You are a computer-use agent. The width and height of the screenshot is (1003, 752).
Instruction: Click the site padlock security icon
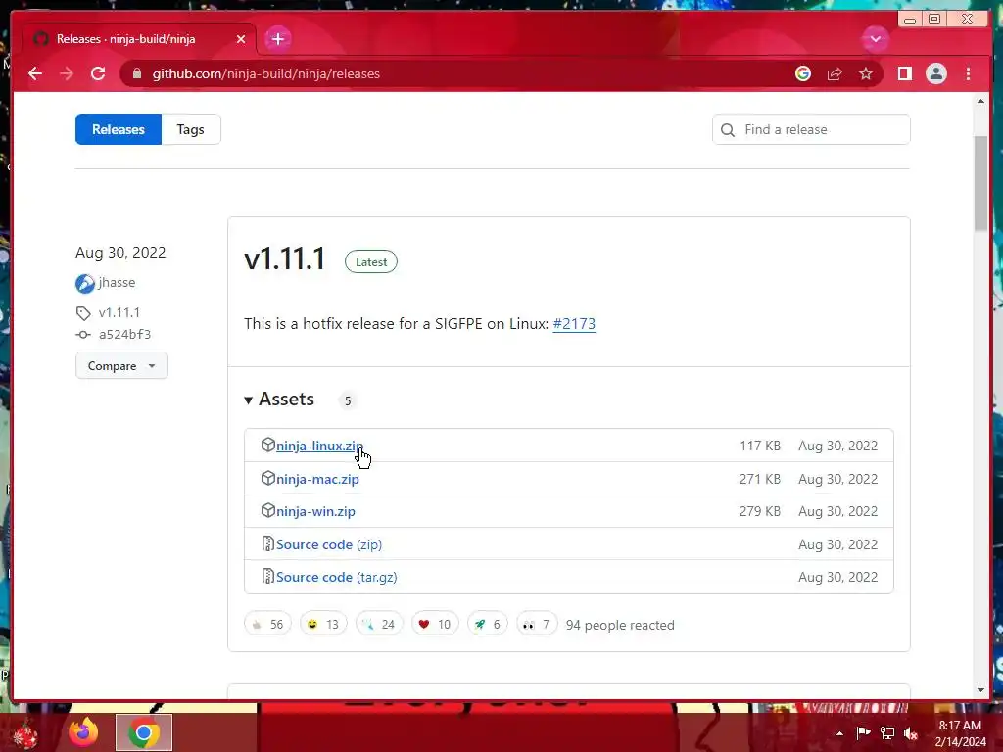[137, 74]
